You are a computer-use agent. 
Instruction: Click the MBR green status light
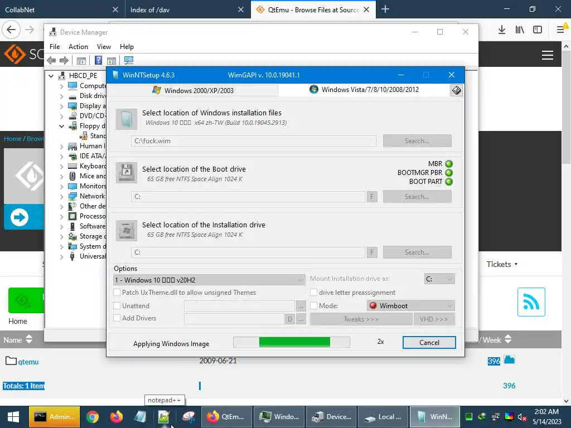point(449,164)
